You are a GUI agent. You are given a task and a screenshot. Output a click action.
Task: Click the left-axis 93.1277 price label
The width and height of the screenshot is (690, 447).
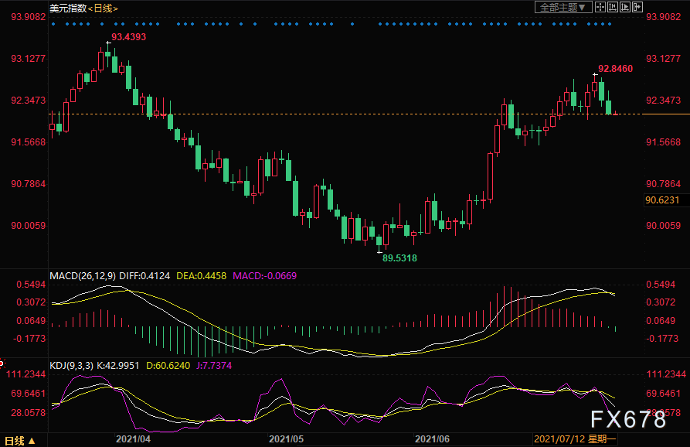[x=28, y=59]
